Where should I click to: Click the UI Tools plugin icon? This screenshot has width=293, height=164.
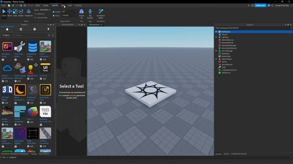45,68
